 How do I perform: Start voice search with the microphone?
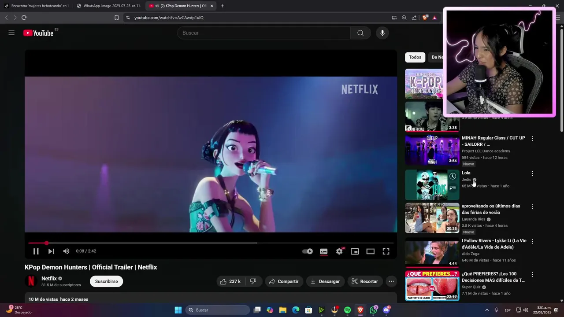(382, 33)
